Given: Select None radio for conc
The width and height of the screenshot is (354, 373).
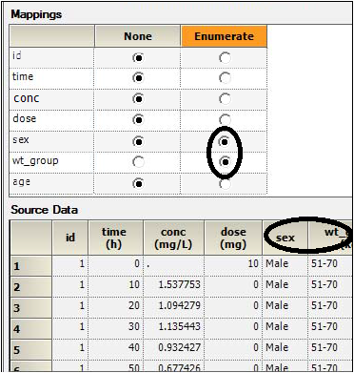Looking at the screenshot, I should click(x=138, y=99).
